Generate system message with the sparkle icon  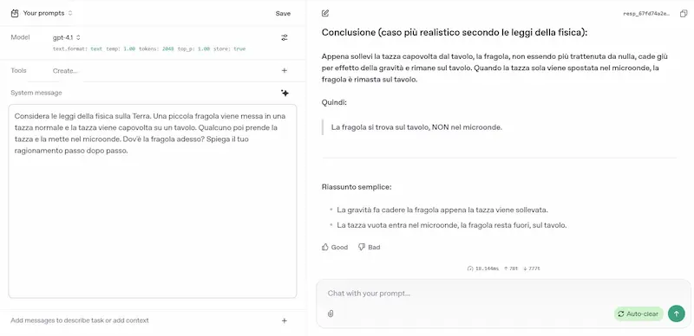tap(285, 93)
